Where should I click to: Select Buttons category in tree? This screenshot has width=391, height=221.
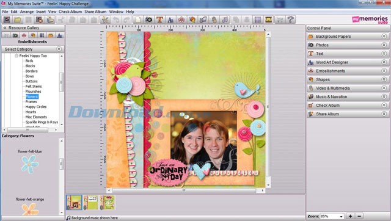(31, 81)
